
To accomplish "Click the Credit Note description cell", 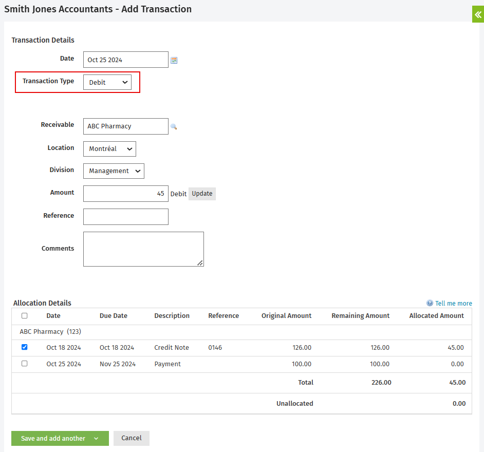I will 172,347.
